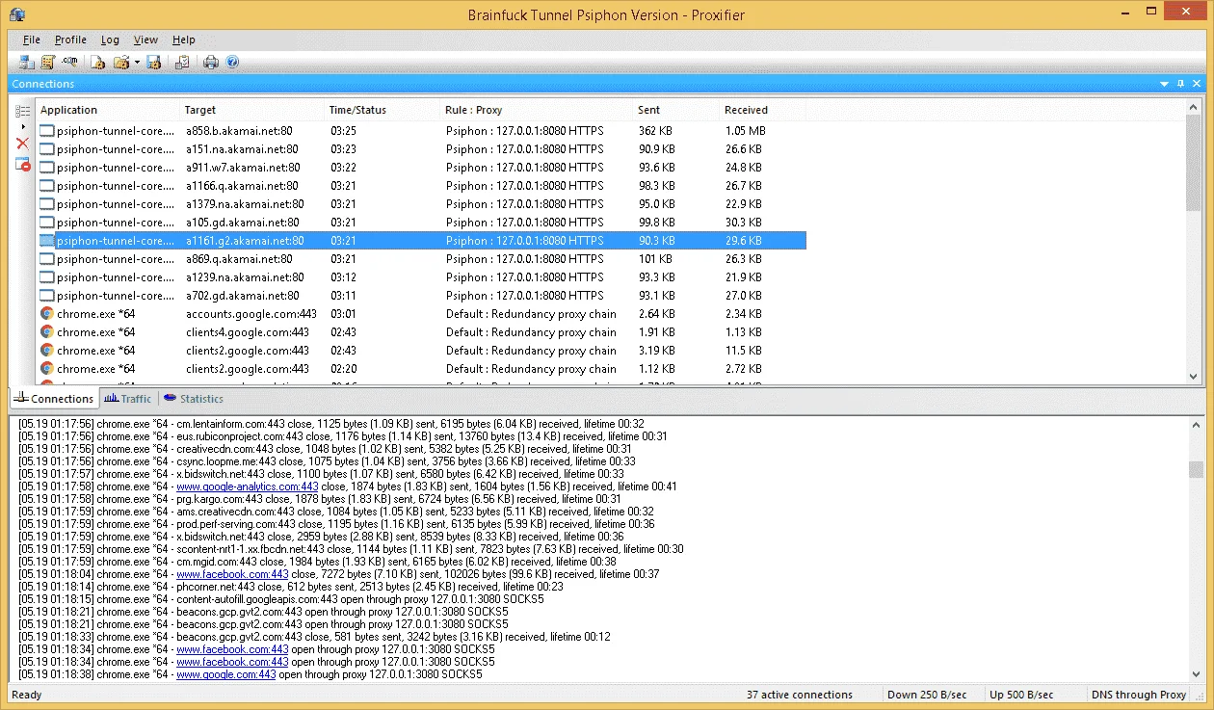Select the a1239.na.akamai.net:80 target cell

coord(245,277)
